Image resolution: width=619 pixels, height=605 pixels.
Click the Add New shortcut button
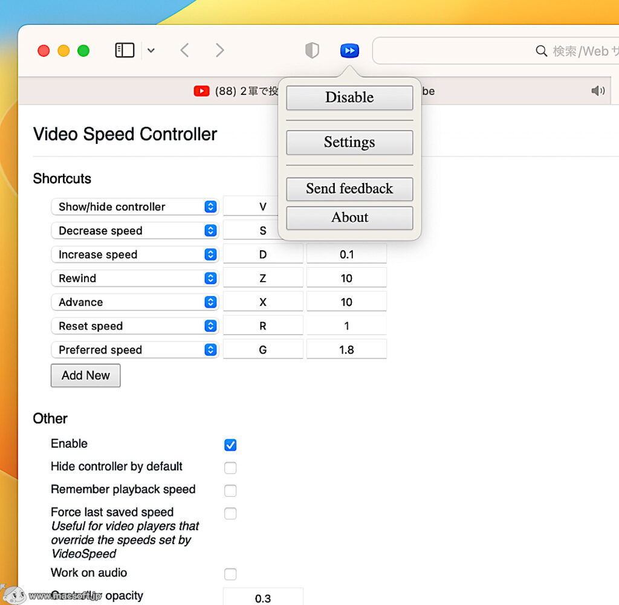click(85, 375)
